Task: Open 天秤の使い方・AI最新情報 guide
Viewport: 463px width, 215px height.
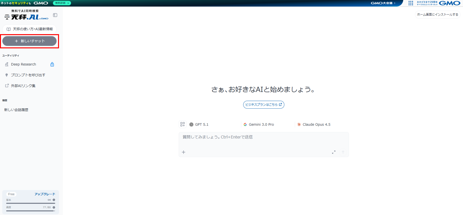Action: point(29,29)
